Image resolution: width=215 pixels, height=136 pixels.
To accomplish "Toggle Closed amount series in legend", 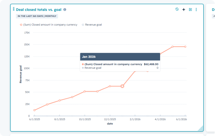I will (48, 25).
